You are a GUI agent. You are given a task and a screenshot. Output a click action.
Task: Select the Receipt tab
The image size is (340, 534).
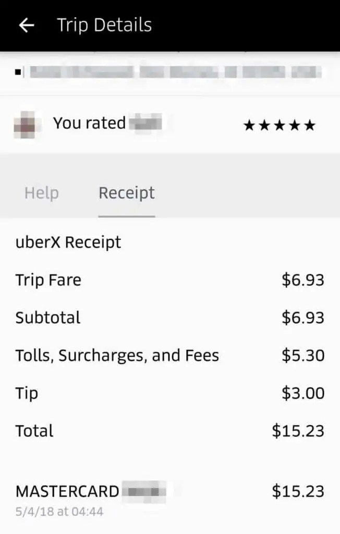(x=126, y=193)
